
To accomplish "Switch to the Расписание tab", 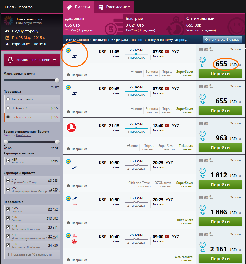I will coord(114,7).
